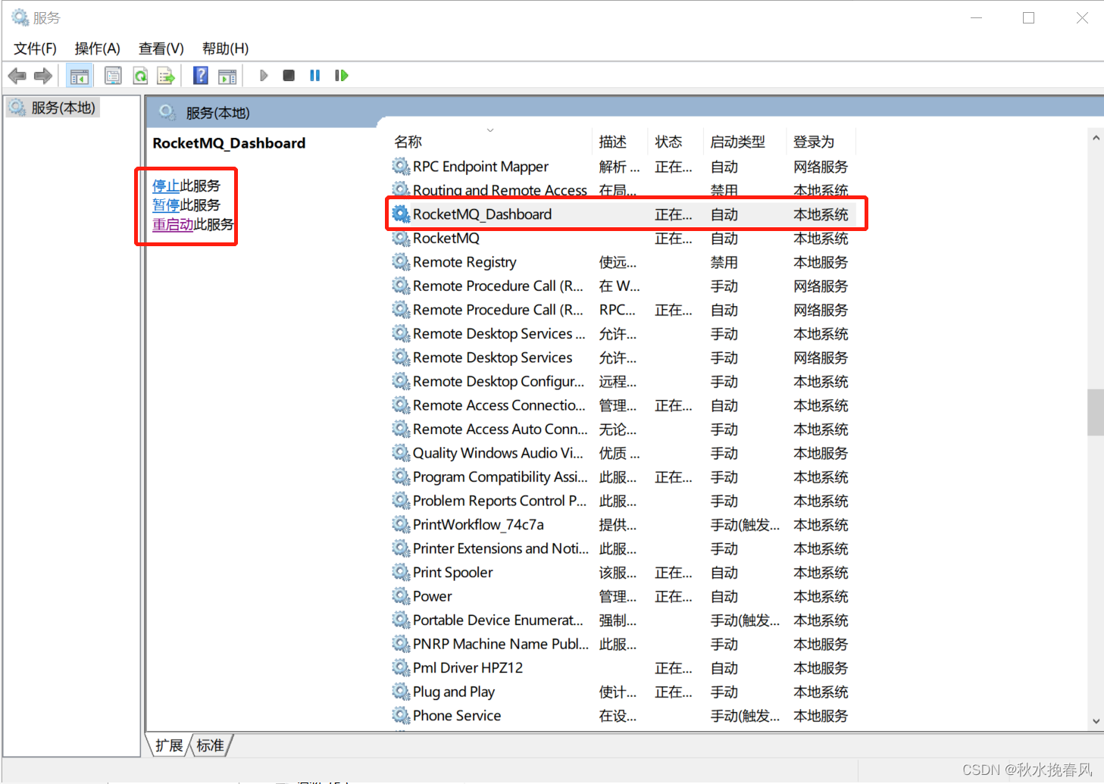Stop the service using the square stop icon
The image size is (1104, 784).
[288, 75]
